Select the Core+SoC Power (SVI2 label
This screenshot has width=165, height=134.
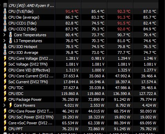tap(30, 123)
